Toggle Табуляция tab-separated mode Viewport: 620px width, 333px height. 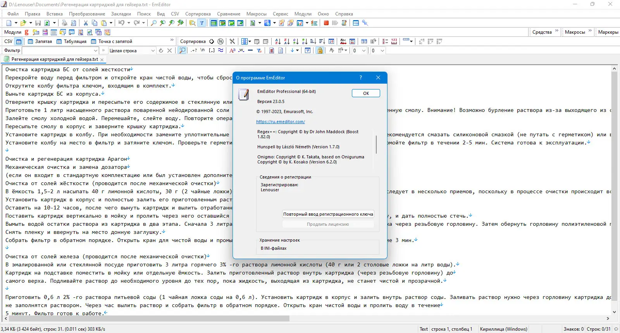(x=71, y=41)
